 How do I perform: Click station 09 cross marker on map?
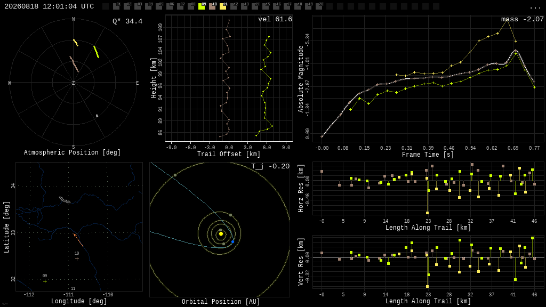tap(45, 281)
